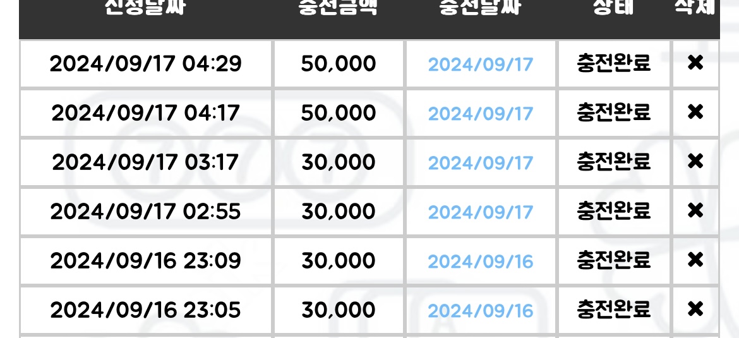The image size is (739, 338).
Task: Delete the 2024/09/17 02:55 charge entry
Action: [695, 211]
